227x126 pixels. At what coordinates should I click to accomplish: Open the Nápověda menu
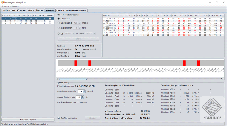pos(14,6)
